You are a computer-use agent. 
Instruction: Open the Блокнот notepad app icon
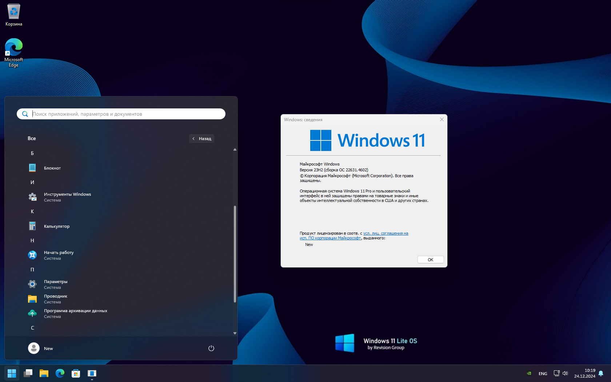pyautogui.click(x=32, y=168)
